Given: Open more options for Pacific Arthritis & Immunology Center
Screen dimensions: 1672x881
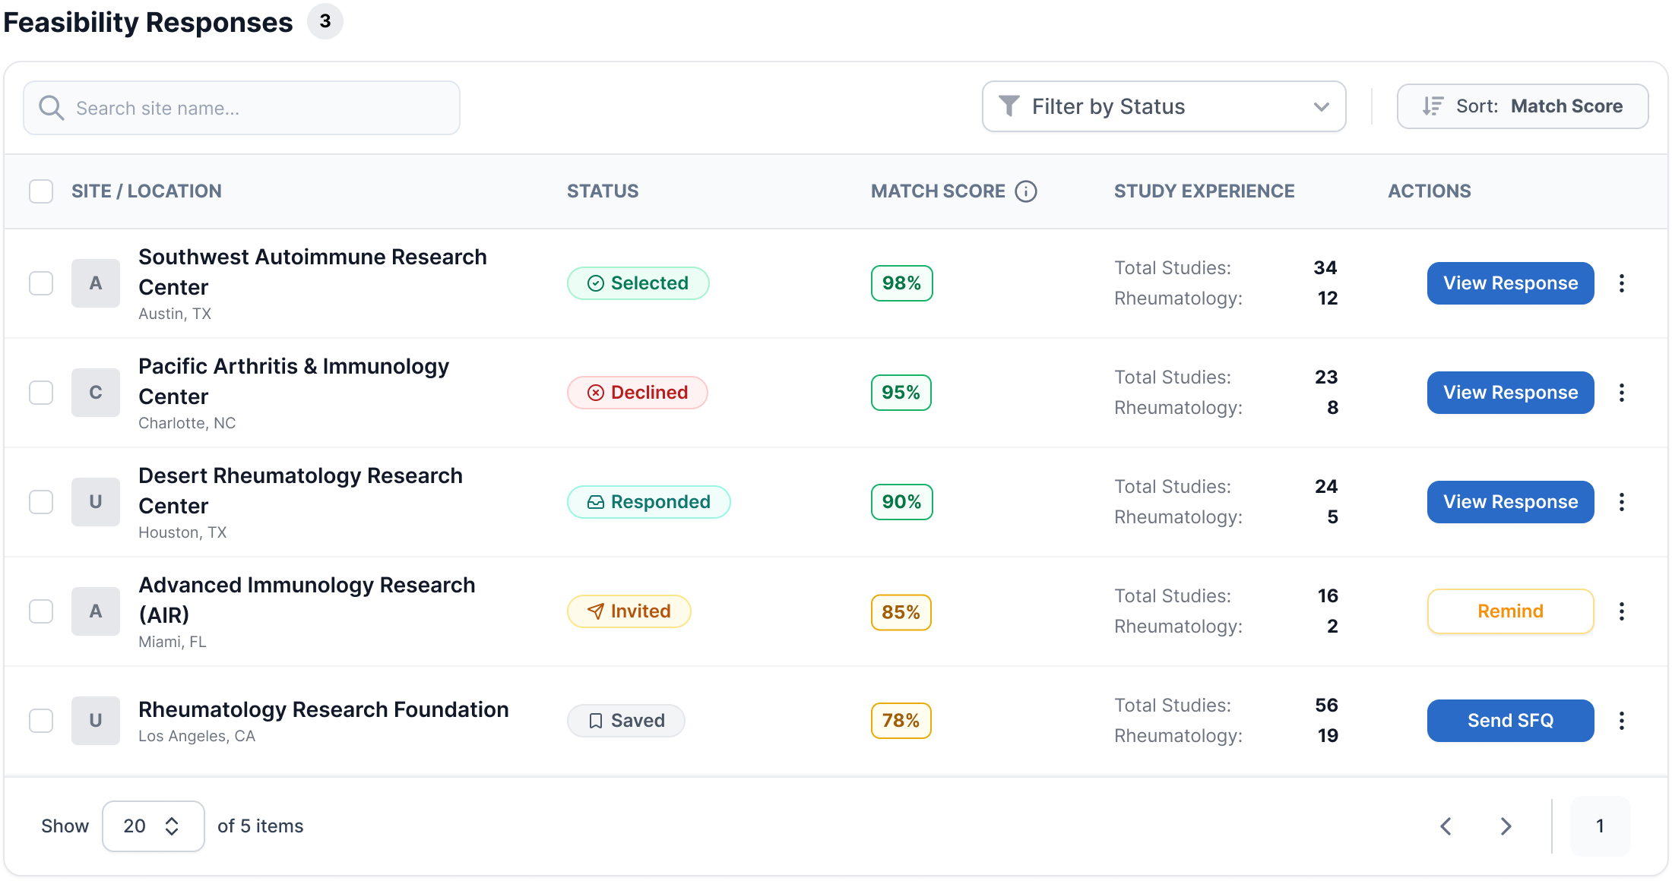Looking at the screenshot, I should (x=1622, y=393).
